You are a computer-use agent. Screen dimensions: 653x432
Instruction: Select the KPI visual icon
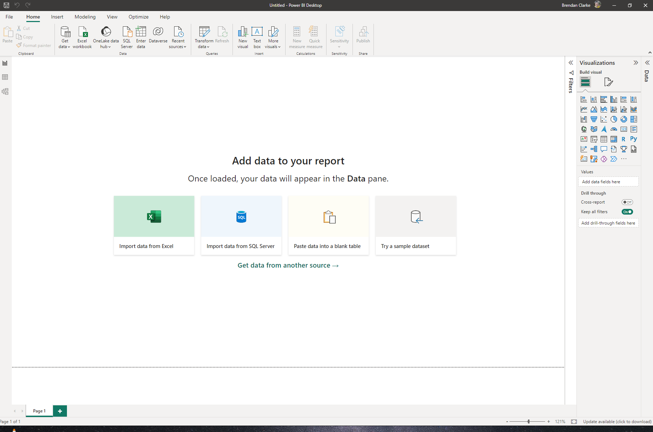[x=584, y=139]
